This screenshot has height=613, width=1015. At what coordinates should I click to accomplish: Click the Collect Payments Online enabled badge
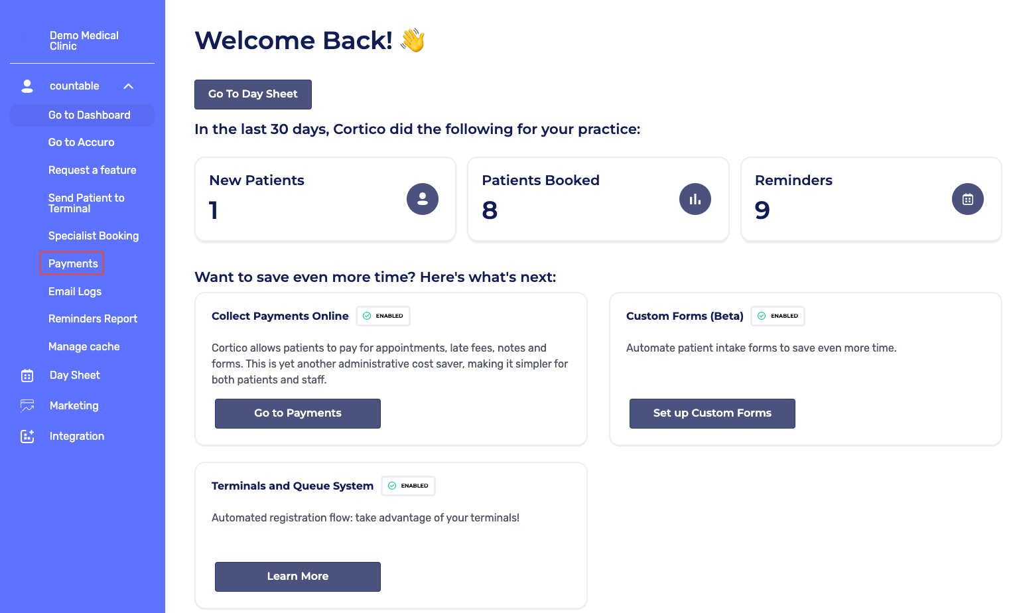(383, 316)
